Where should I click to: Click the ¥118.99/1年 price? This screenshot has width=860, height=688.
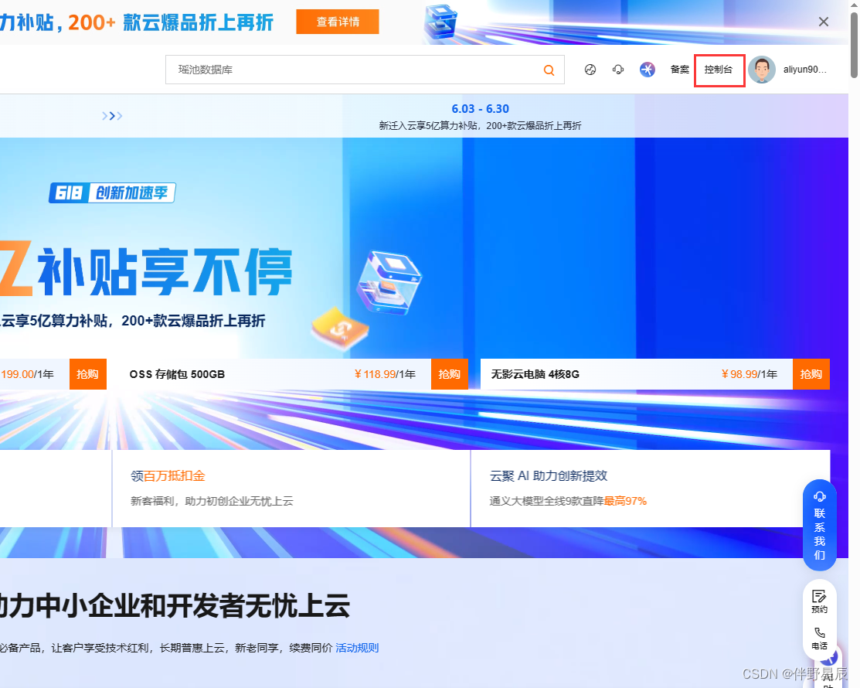(x=385, y=374)
